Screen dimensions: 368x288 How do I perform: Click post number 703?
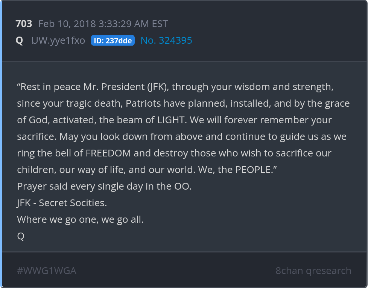click(24, 24)
